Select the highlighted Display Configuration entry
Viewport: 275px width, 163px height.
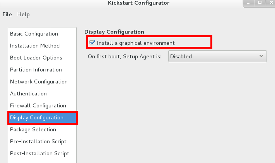pyautogui.click(x=43, y=118)
